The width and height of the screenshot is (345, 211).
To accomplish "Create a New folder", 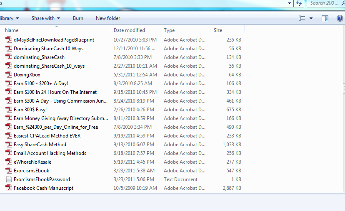I will (x=108, y=18).
